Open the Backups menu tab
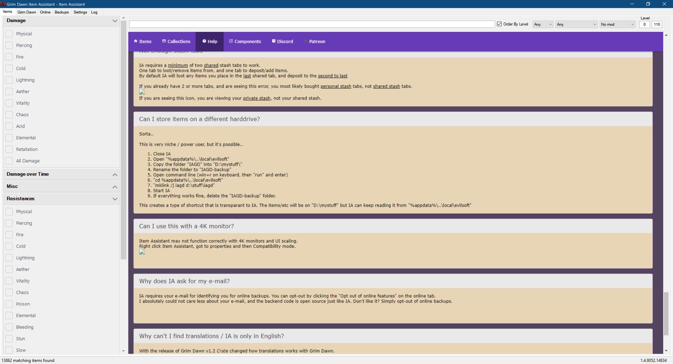 [62, 12]
